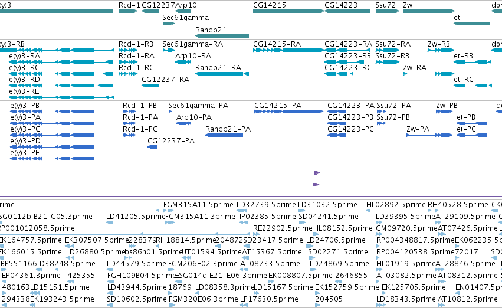Viewport: 502px width, 308px height.
Task: Select the Ssu72-PA protein label
Action: pos(394,106)
